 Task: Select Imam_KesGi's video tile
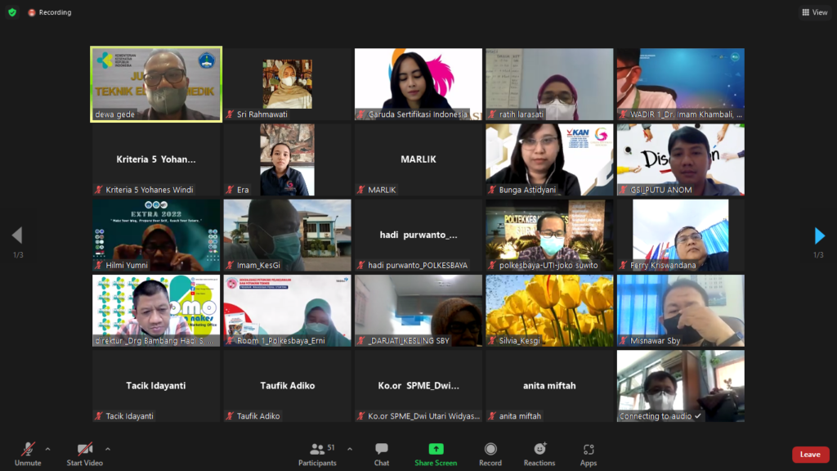tap(287, 235)
